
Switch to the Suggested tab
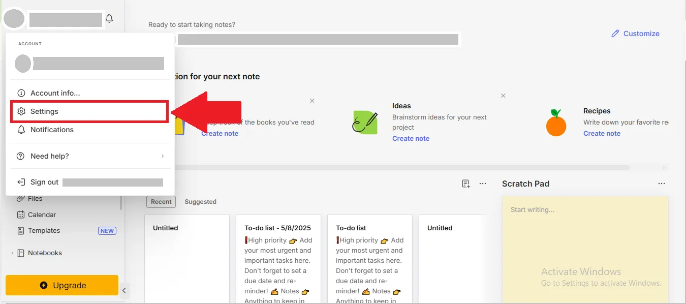200,202
